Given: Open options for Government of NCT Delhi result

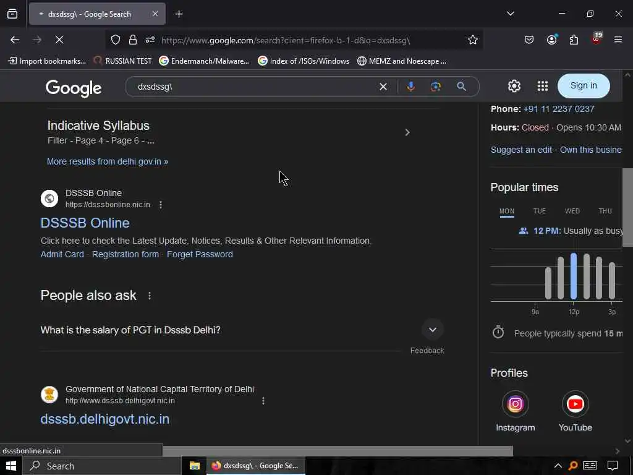Looking at the screenshot, I should point(263,401).
